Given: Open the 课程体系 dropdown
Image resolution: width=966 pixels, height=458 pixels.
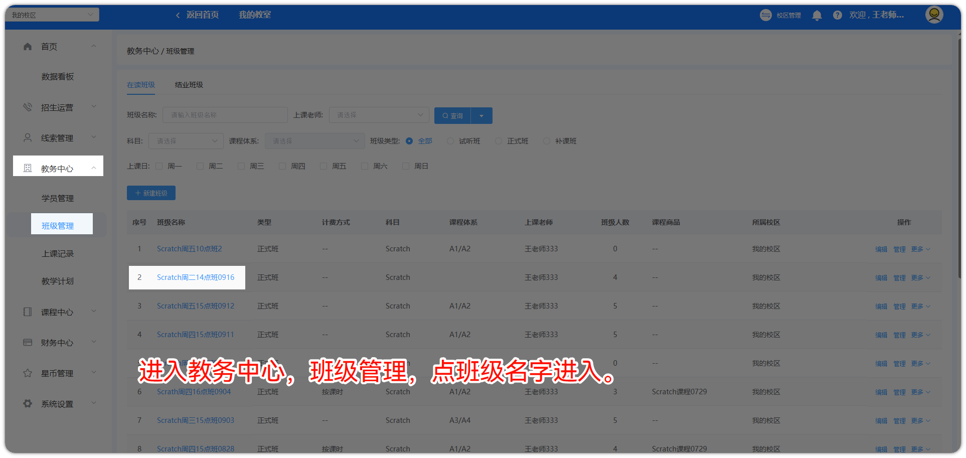Looking at the screenshot, I should pyautogui.click(x=315, y=141).
